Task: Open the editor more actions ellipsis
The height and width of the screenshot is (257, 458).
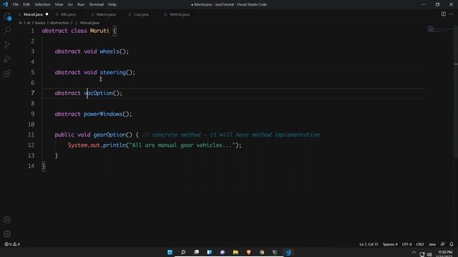Action: tap(452, 14)
